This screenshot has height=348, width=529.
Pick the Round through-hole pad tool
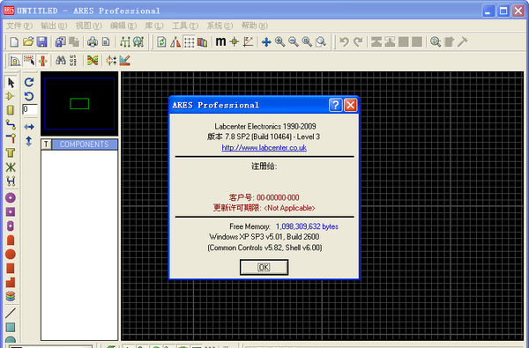pyautogui.click(x=11, y=197)
